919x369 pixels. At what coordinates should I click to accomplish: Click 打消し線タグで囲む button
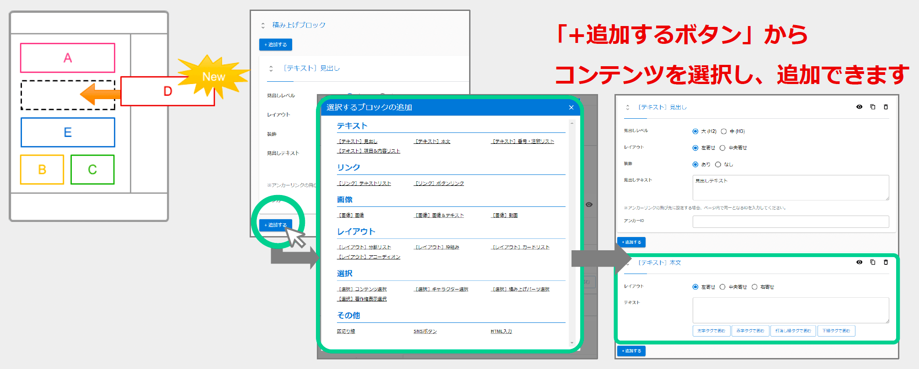point(793,331)
